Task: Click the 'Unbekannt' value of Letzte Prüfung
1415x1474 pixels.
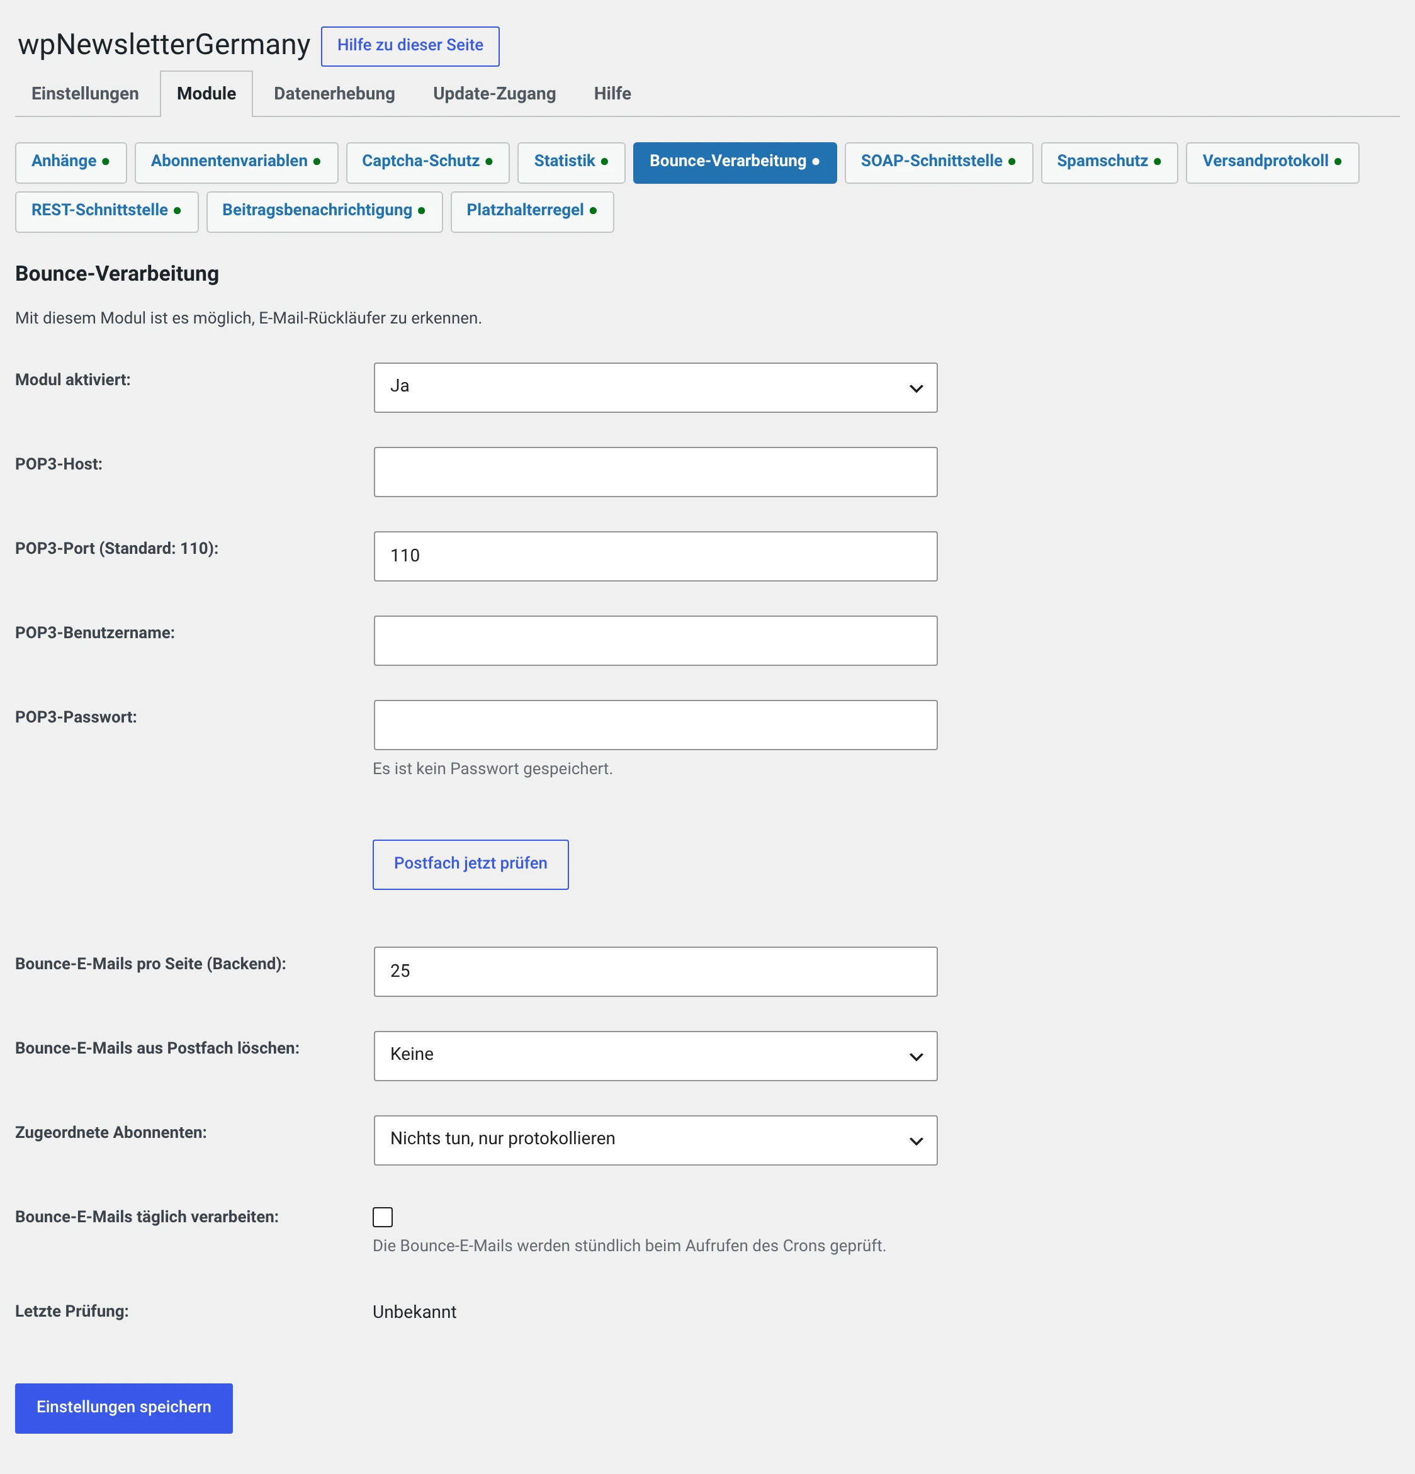Action: [x=415, y=1311]
